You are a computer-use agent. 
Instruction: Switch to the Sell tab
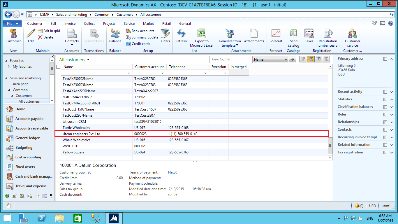point(53,24)
